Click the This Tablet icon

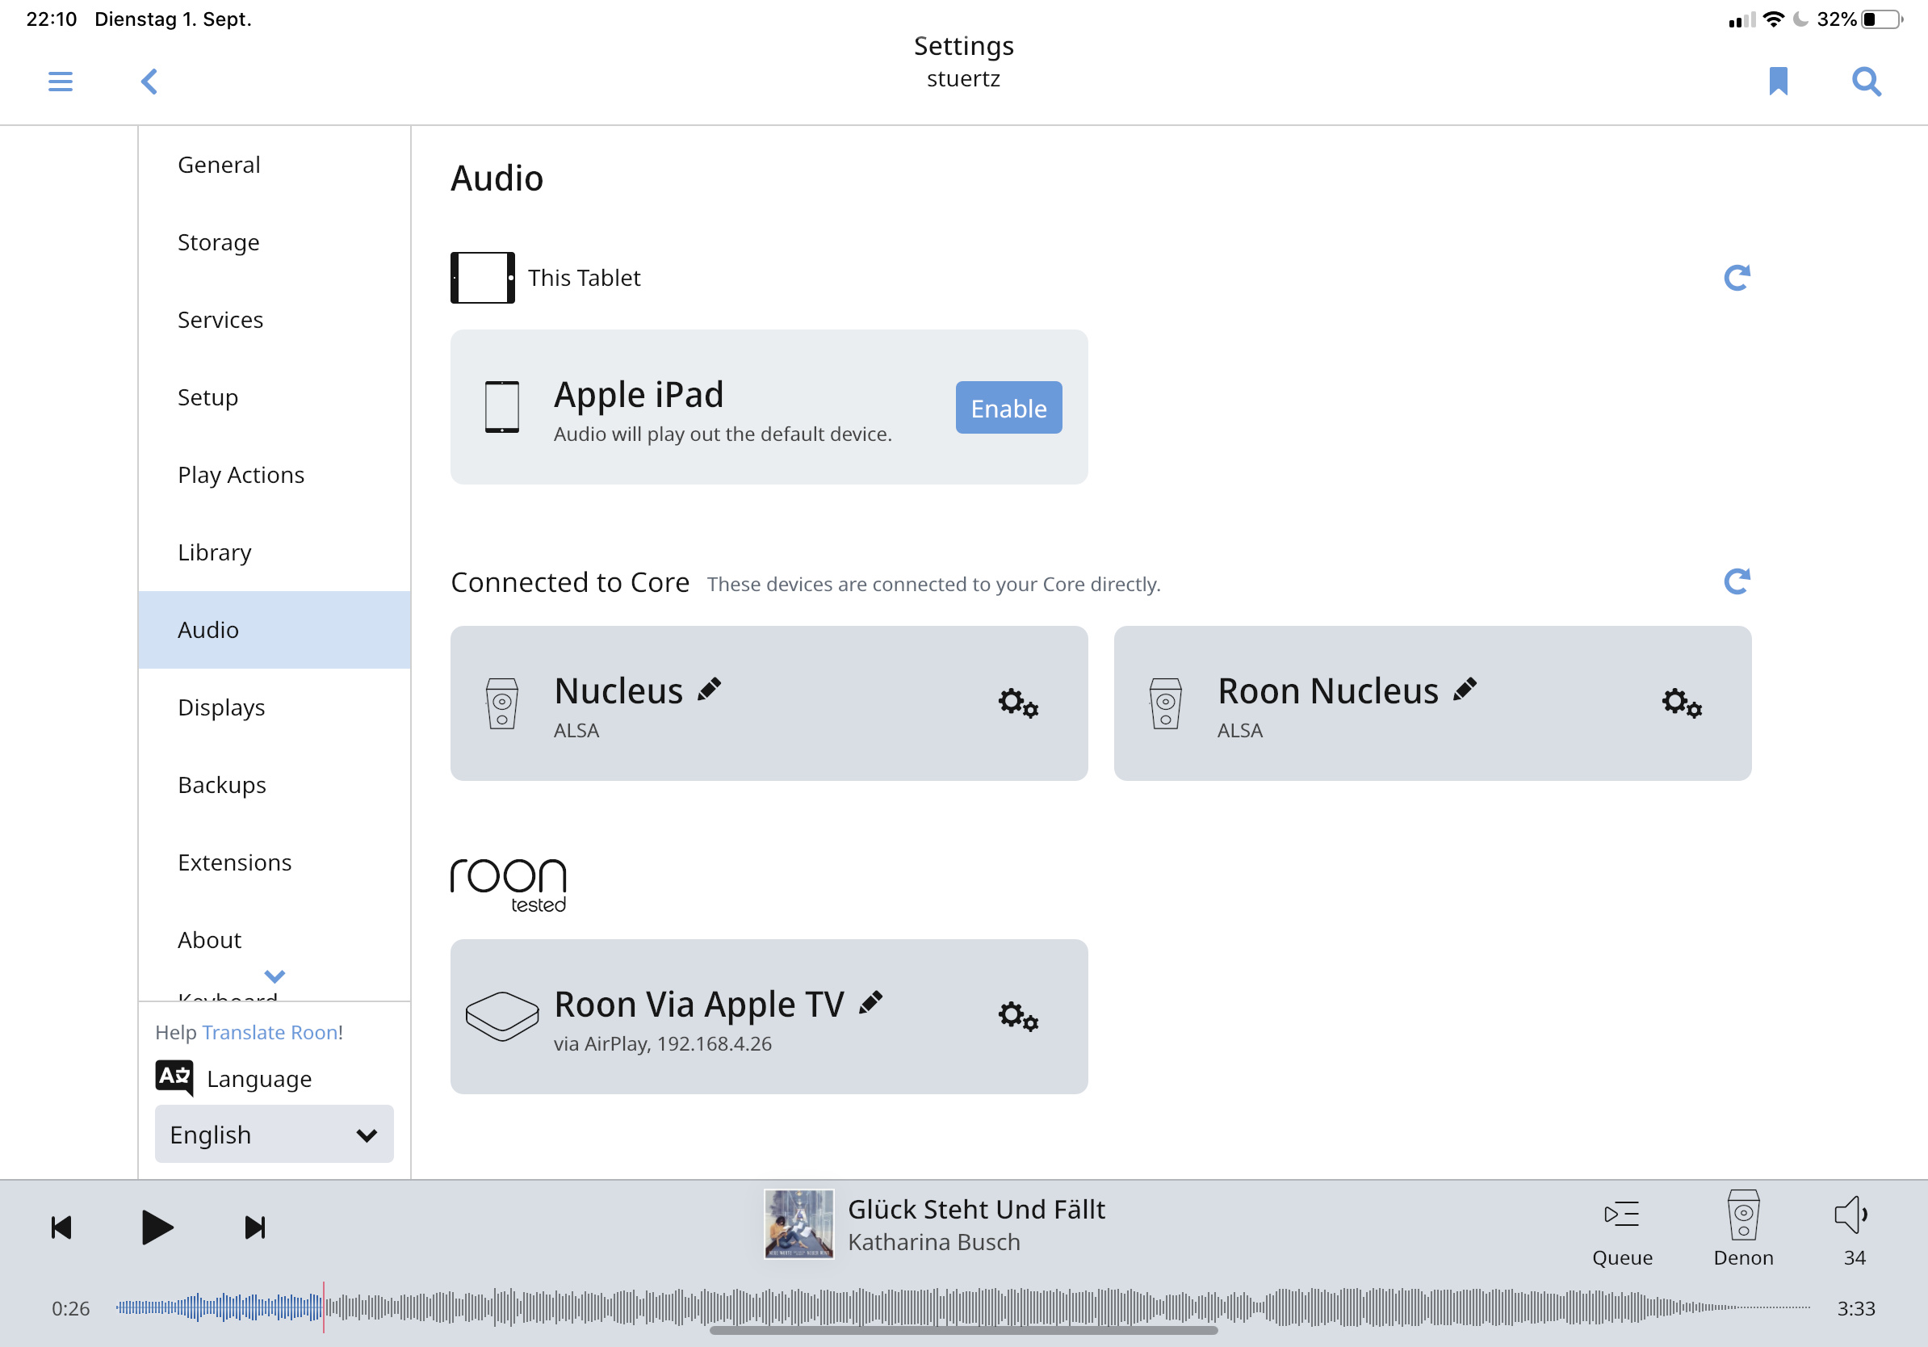[x=483, y=278]
